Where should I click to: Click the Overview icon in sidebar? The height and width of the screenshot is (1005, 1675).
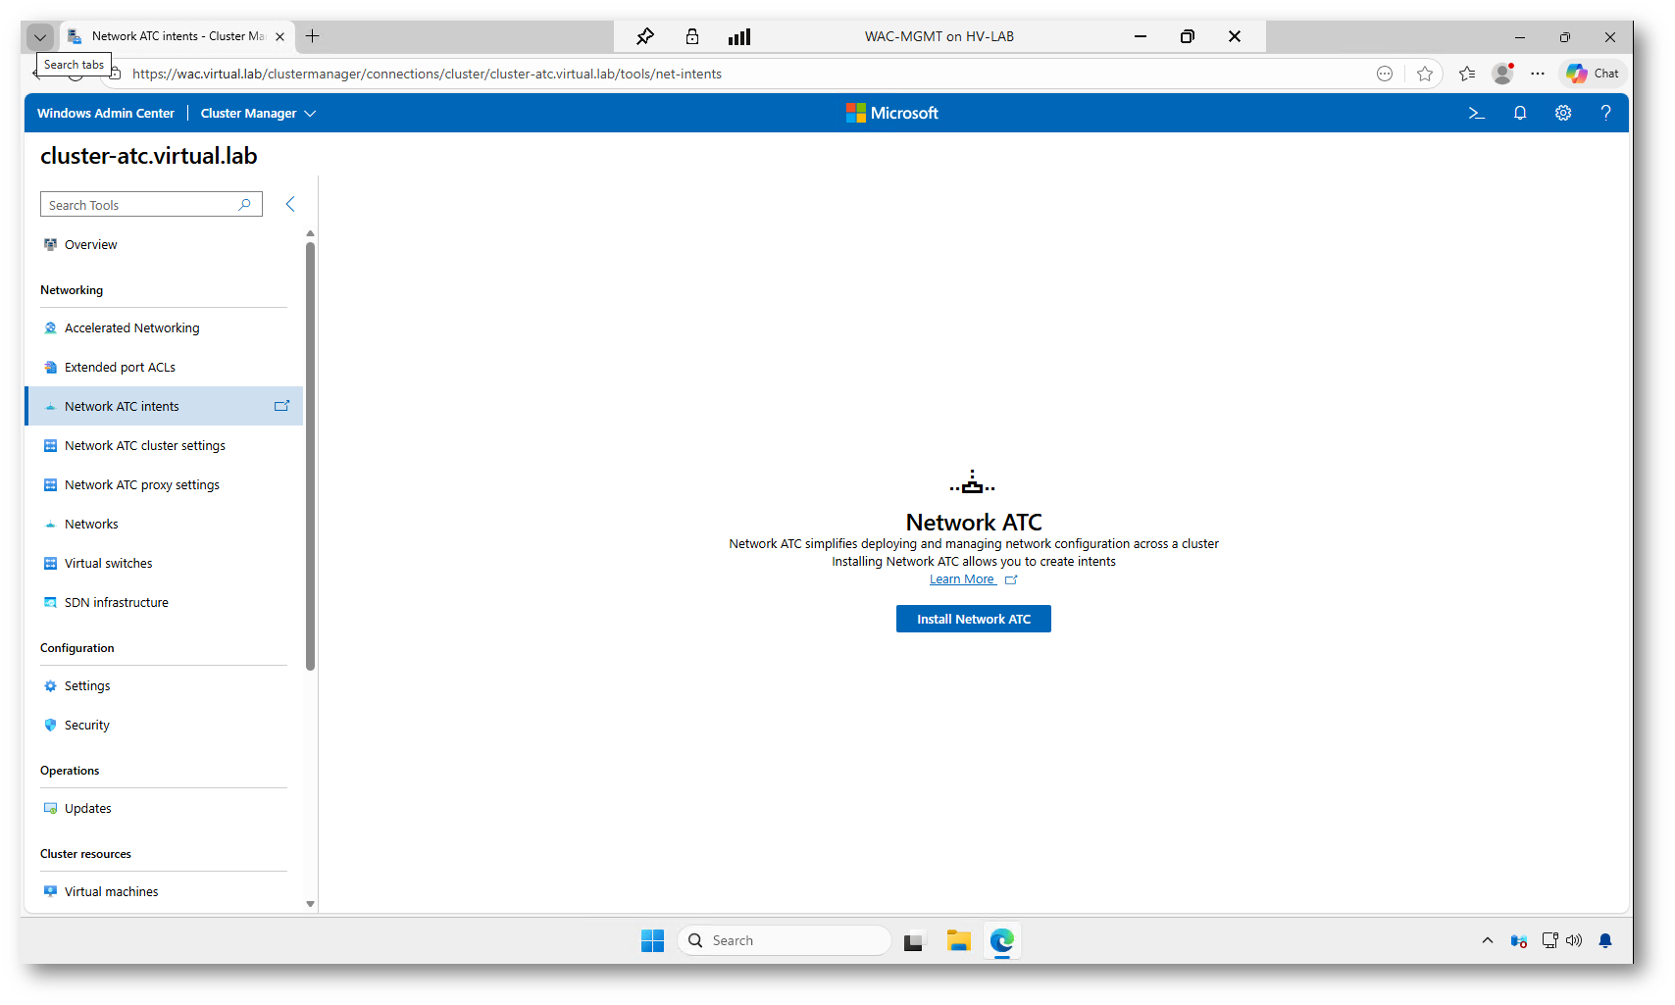coord(50,245)
